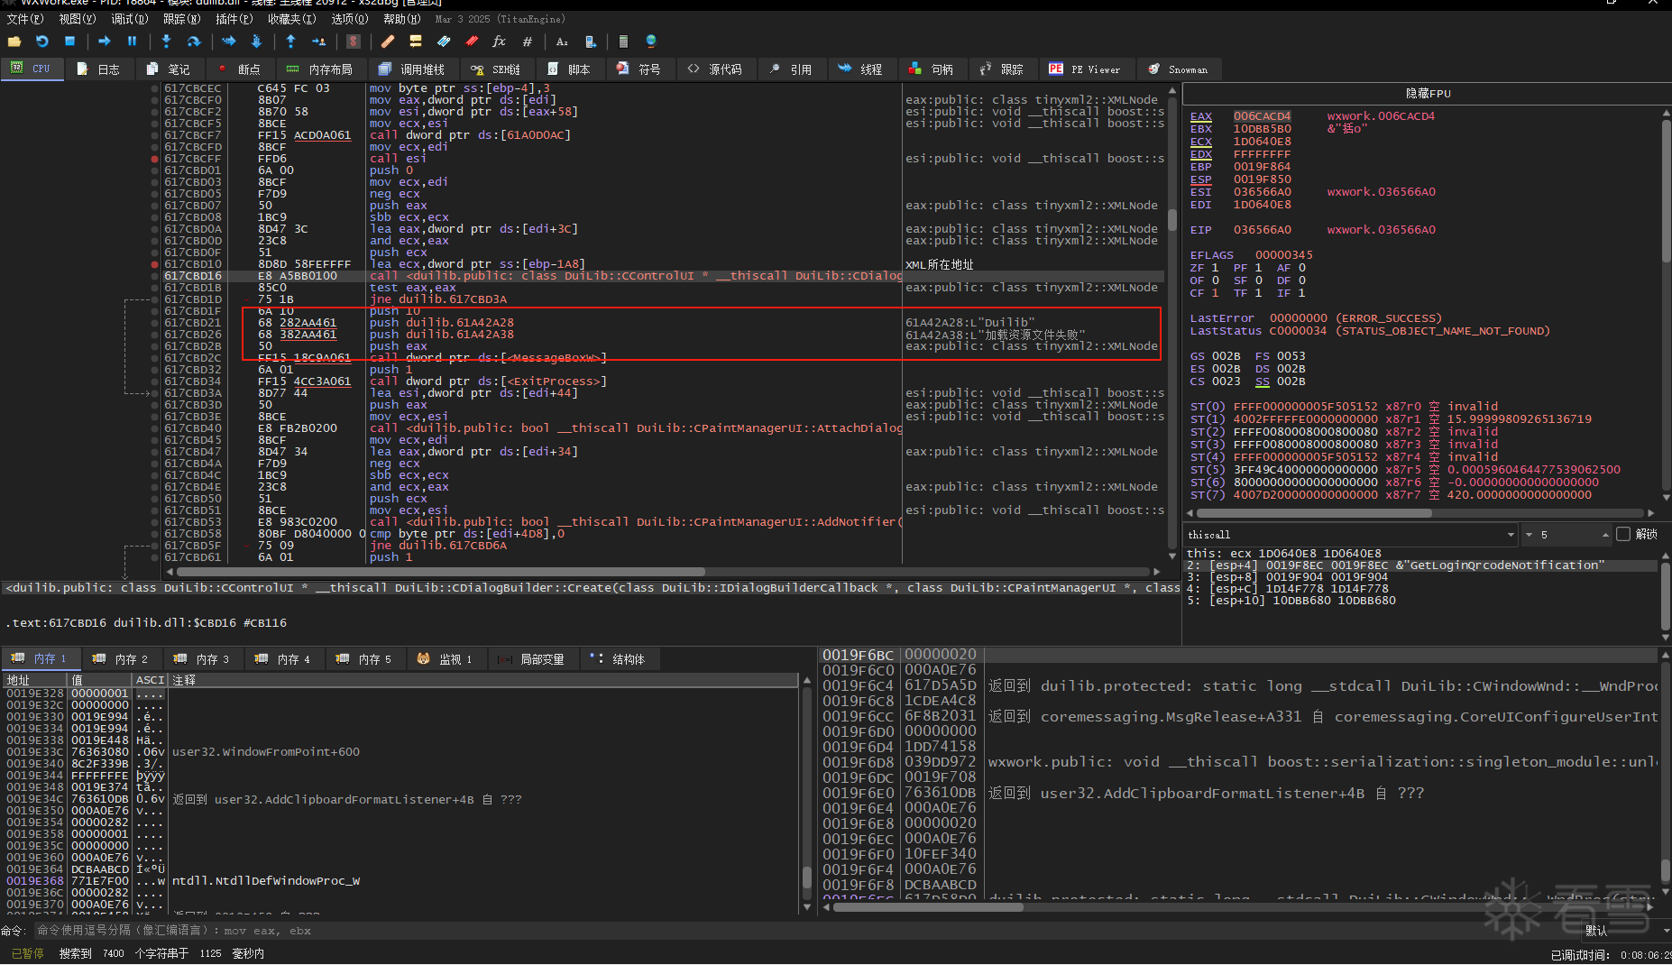Click the blue Stop debugging icon
This screenshot has height=965, width=1672.
point(69,41)
